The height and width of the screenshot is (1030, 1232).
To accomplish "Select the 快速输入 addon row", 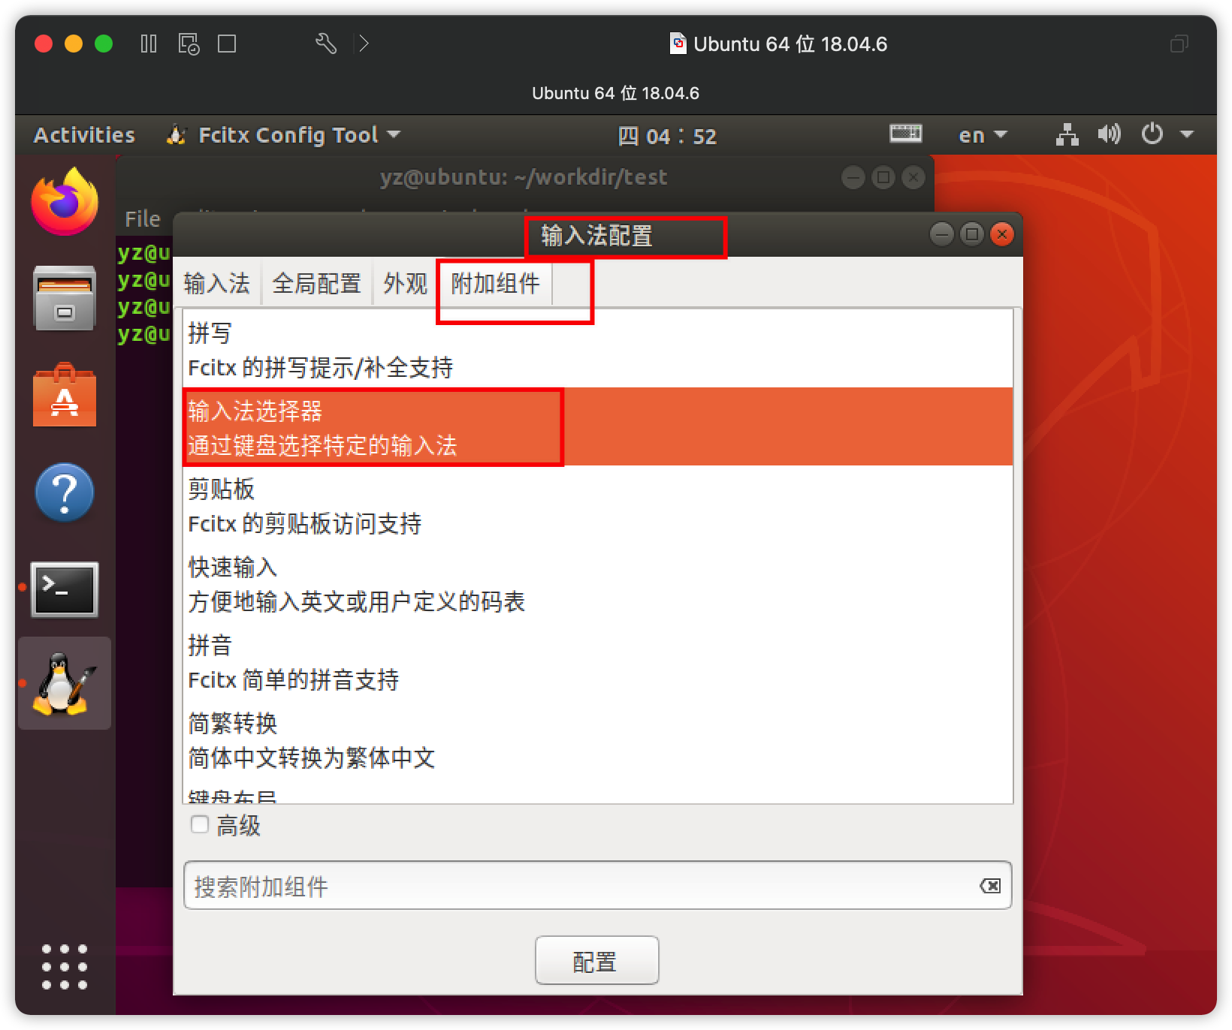I will 598,583.
